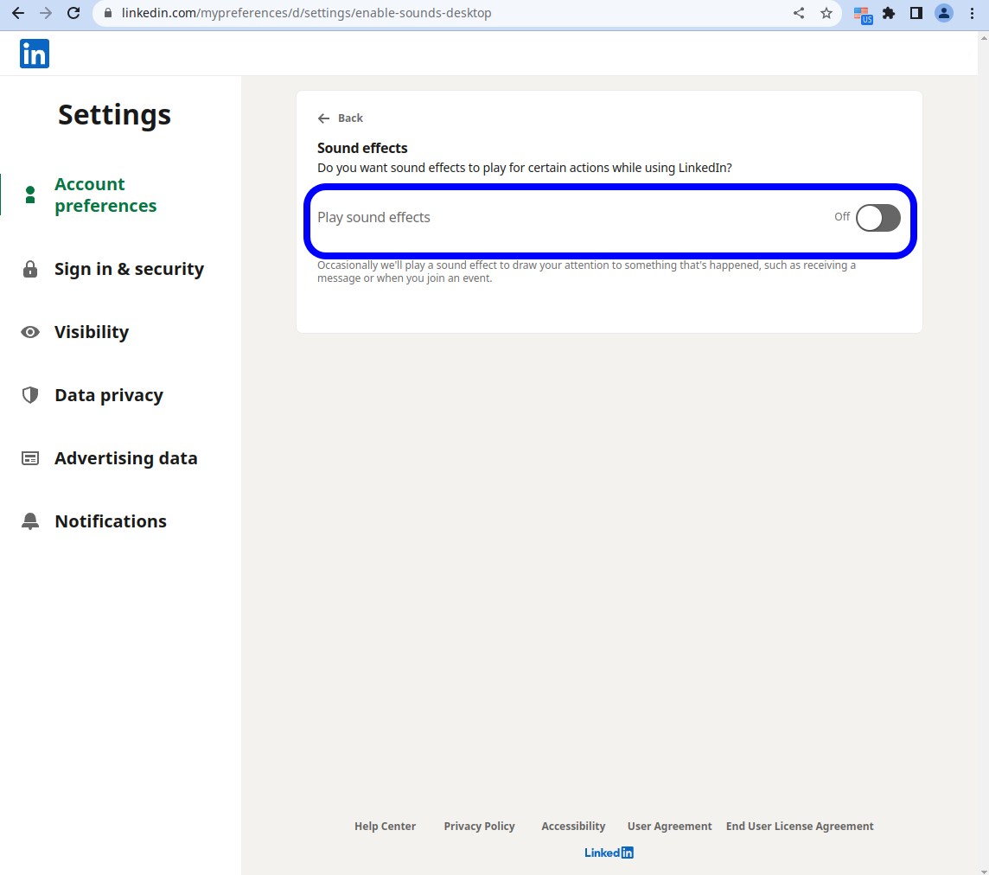
Task: Open the User Agreement footer link
Action: point(669,826)
